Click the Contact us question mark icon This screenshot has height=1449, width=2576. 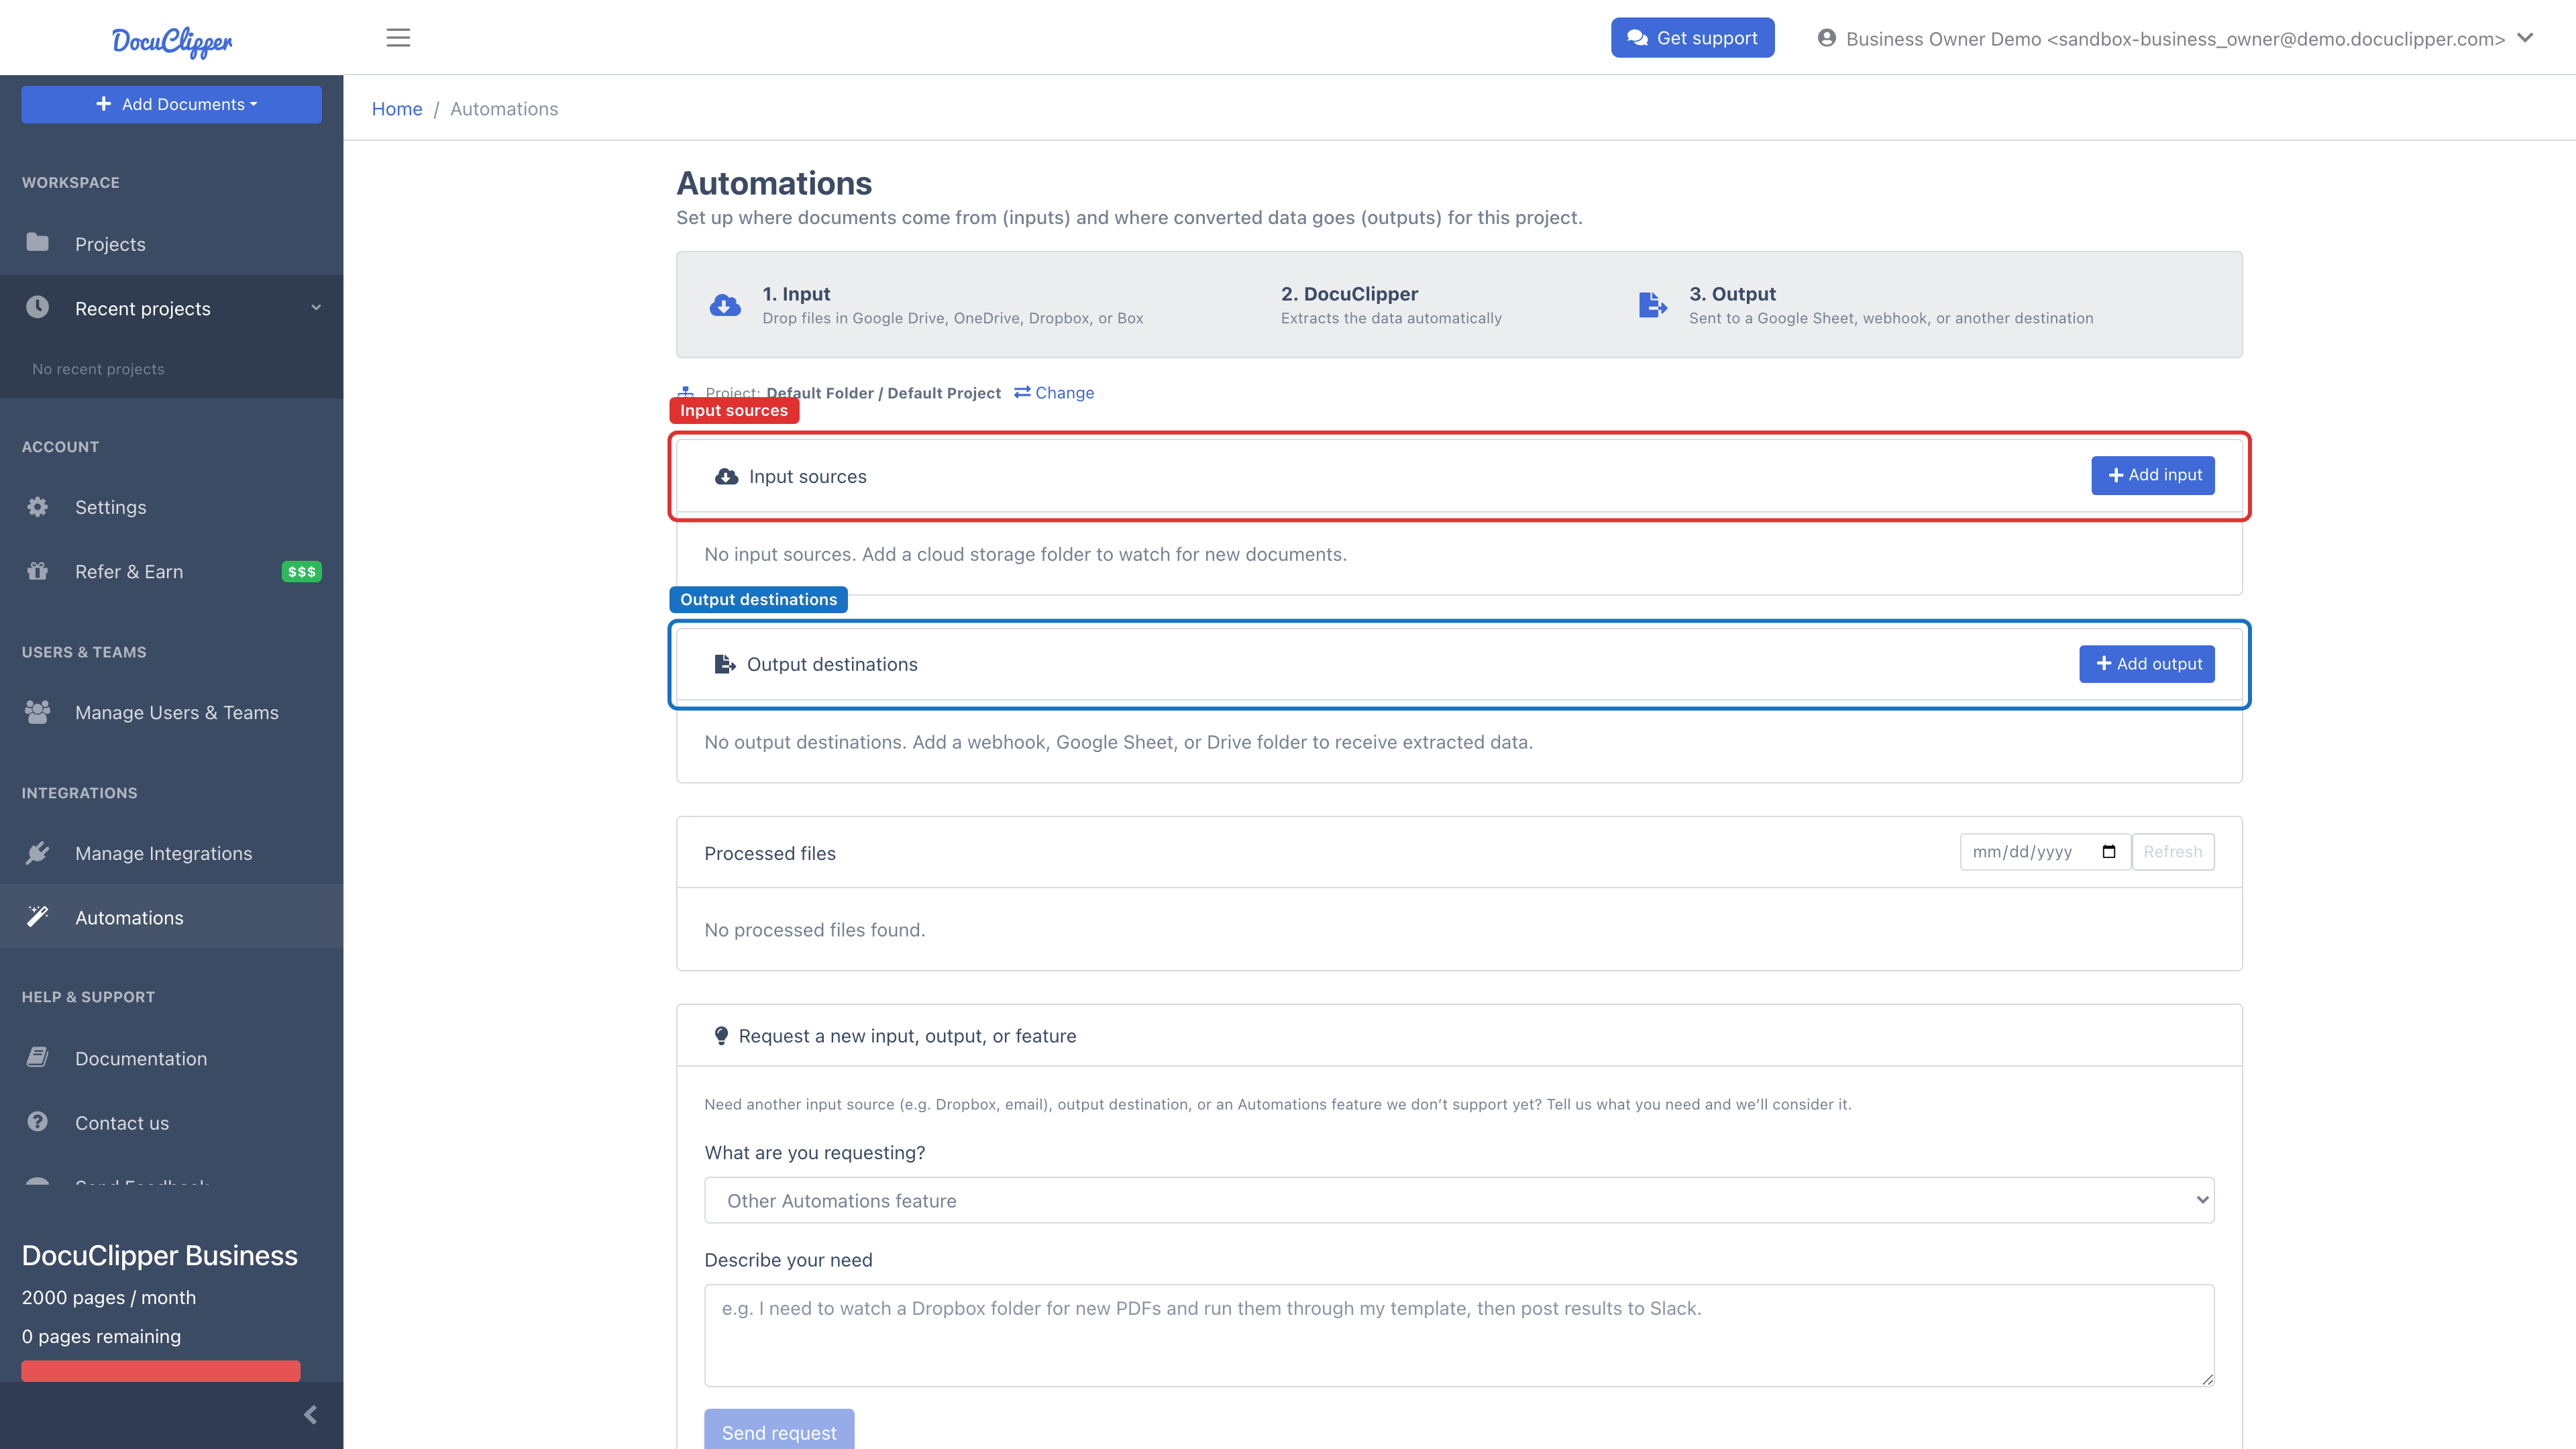pyautogui.click(x=37, y=1122)
